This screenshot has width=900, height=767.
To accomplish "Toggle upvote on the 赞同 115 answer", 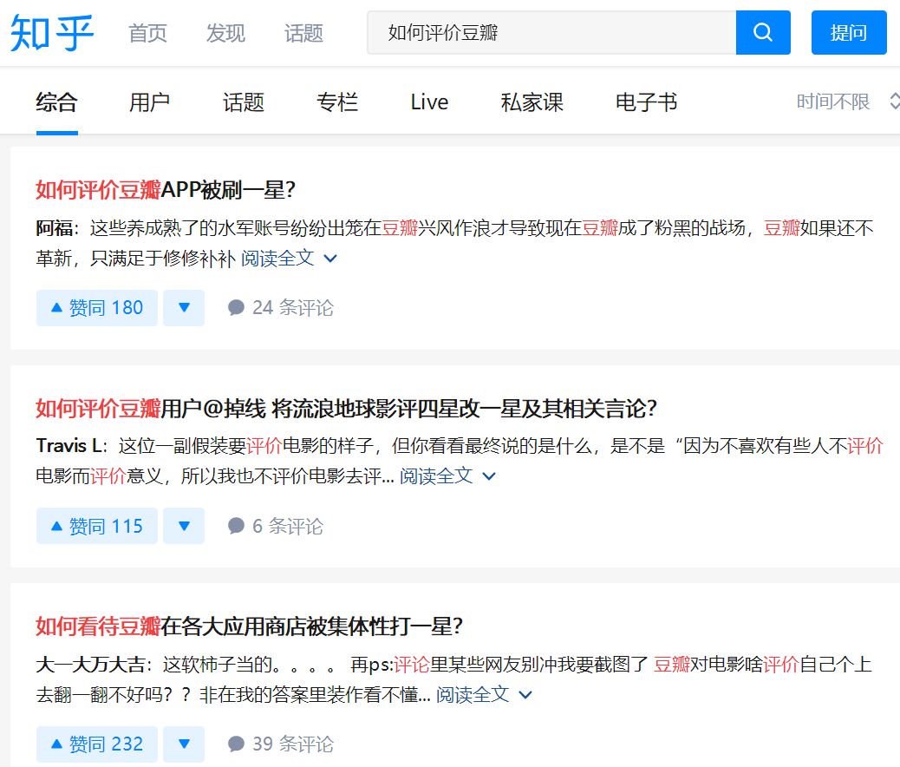I will [x=96, y=526].
